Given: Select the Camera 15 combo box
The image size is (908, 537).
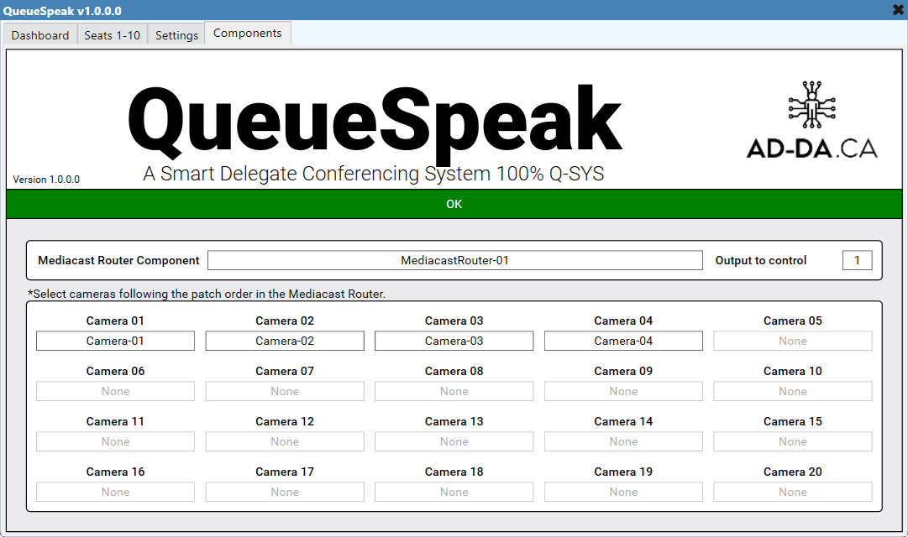Looking at the screenshot, I should tap(793, 441).
